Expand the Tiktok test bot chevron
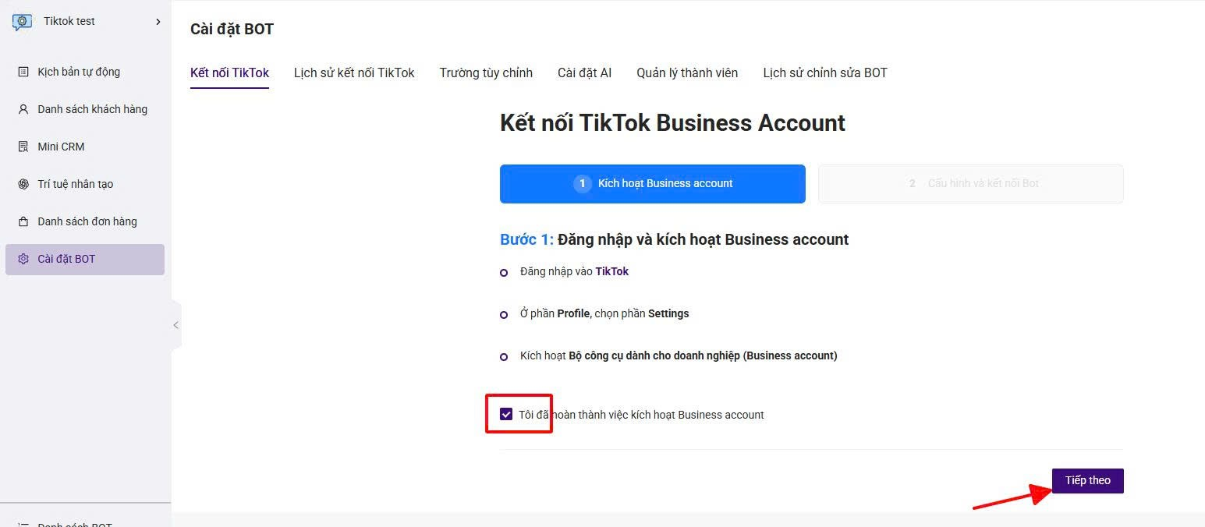The image size is (1205, 527). (158, 22)
